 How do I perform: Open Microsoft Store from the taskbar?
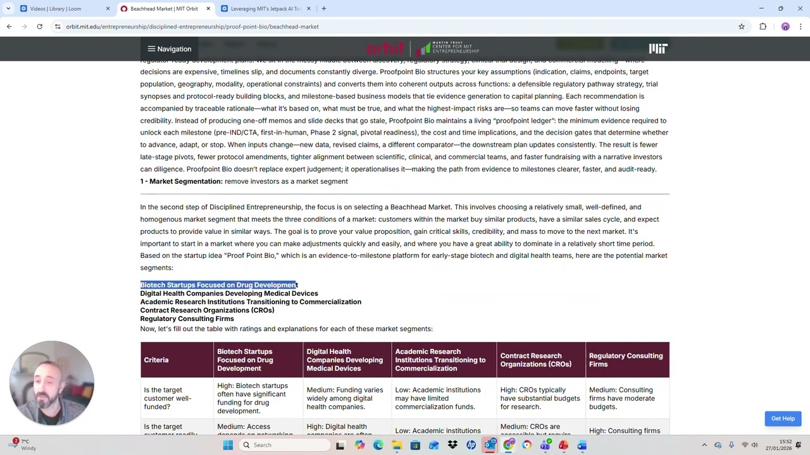pos(415,445)
